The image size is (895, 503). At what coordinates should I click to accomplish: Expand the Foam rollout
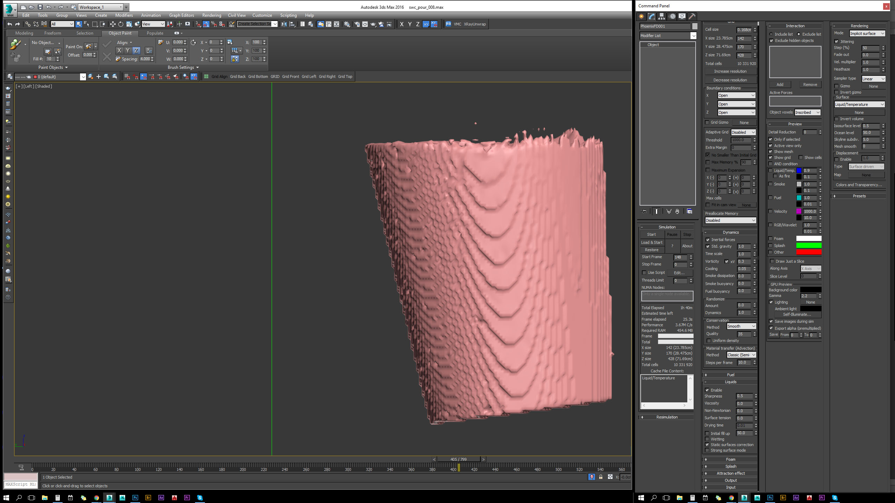[x=730, y=459]
